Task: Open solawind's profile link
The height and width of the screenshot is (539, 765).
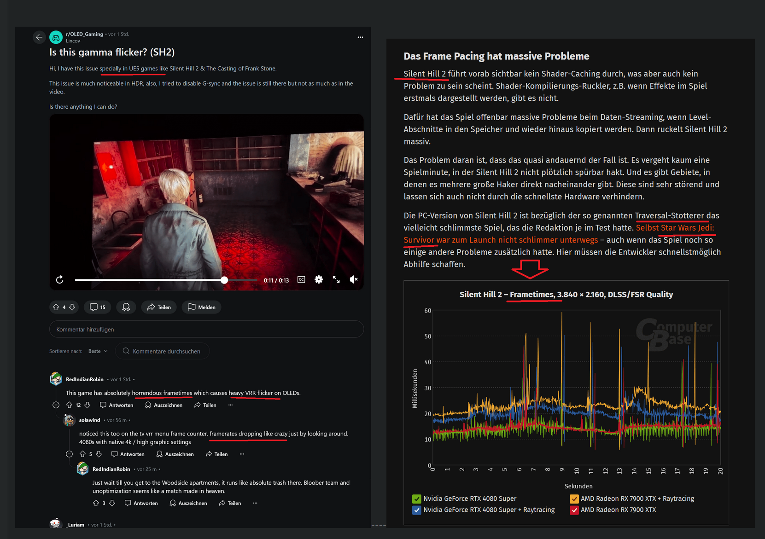Action: click(89, 420)
